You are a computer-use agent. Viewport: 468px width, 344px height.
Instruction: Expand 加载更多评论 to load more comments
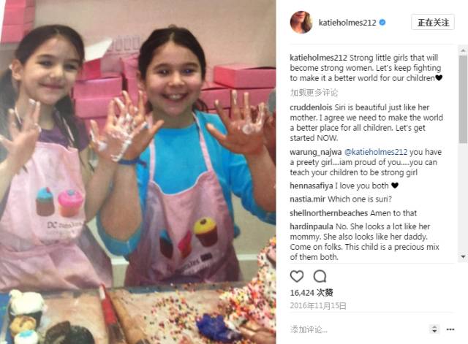pyautogui.click(x=314, y=93)
